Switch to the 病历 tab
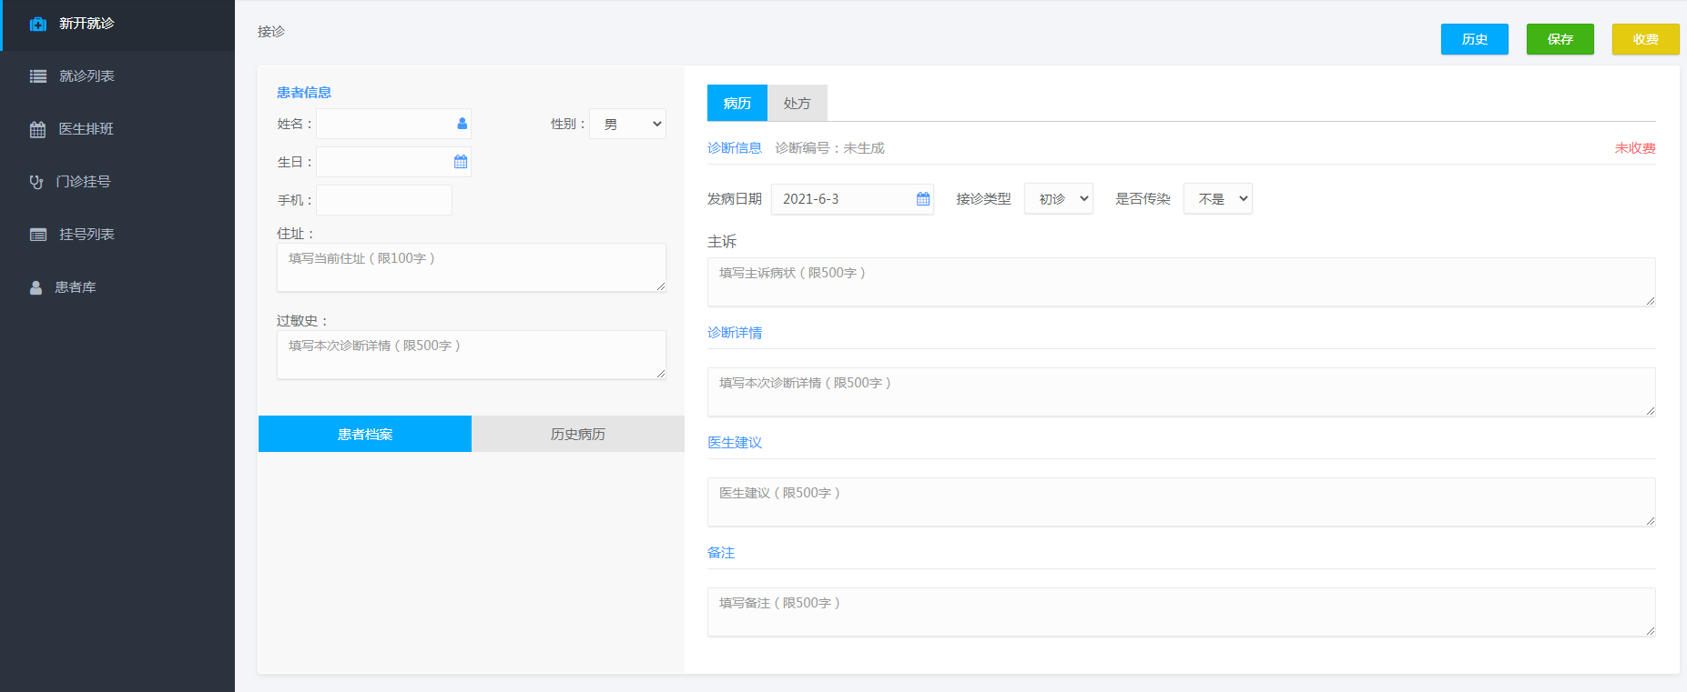This screenshot has height=692, width=1687. click(x=737, y=103)
